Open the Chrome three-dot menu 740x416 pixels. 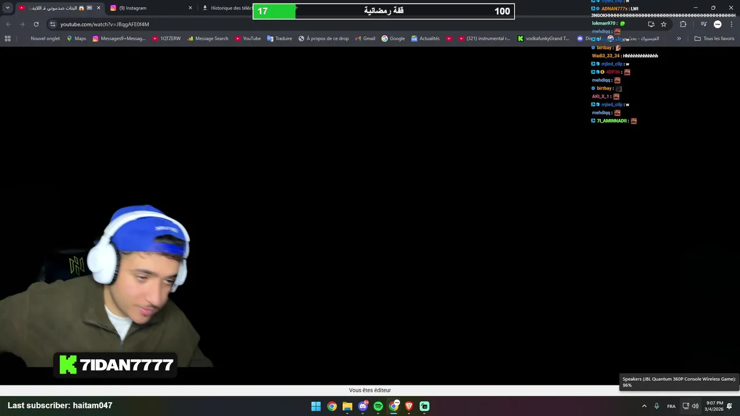pos(731,24)
